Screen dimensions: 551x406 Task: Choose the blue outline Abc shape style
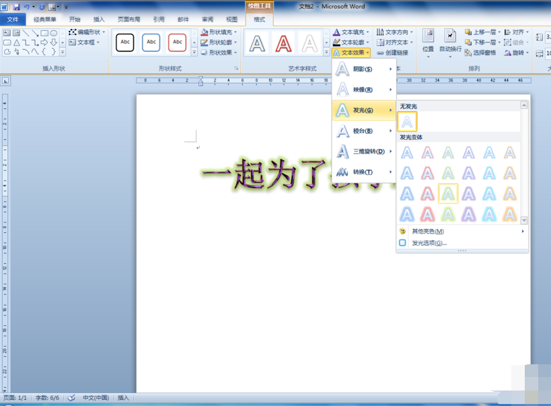point(151,42)
